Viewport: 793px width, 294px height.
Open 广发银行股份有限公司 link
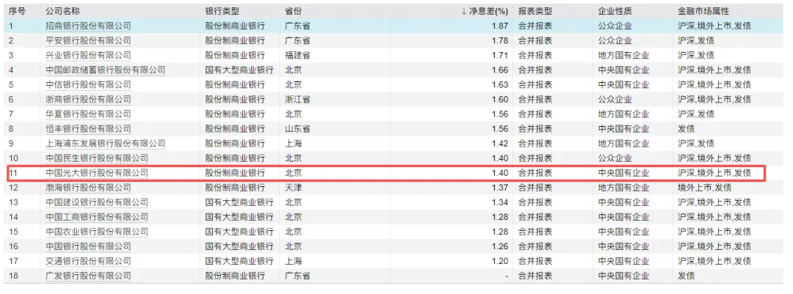click(x=88, y=276)
